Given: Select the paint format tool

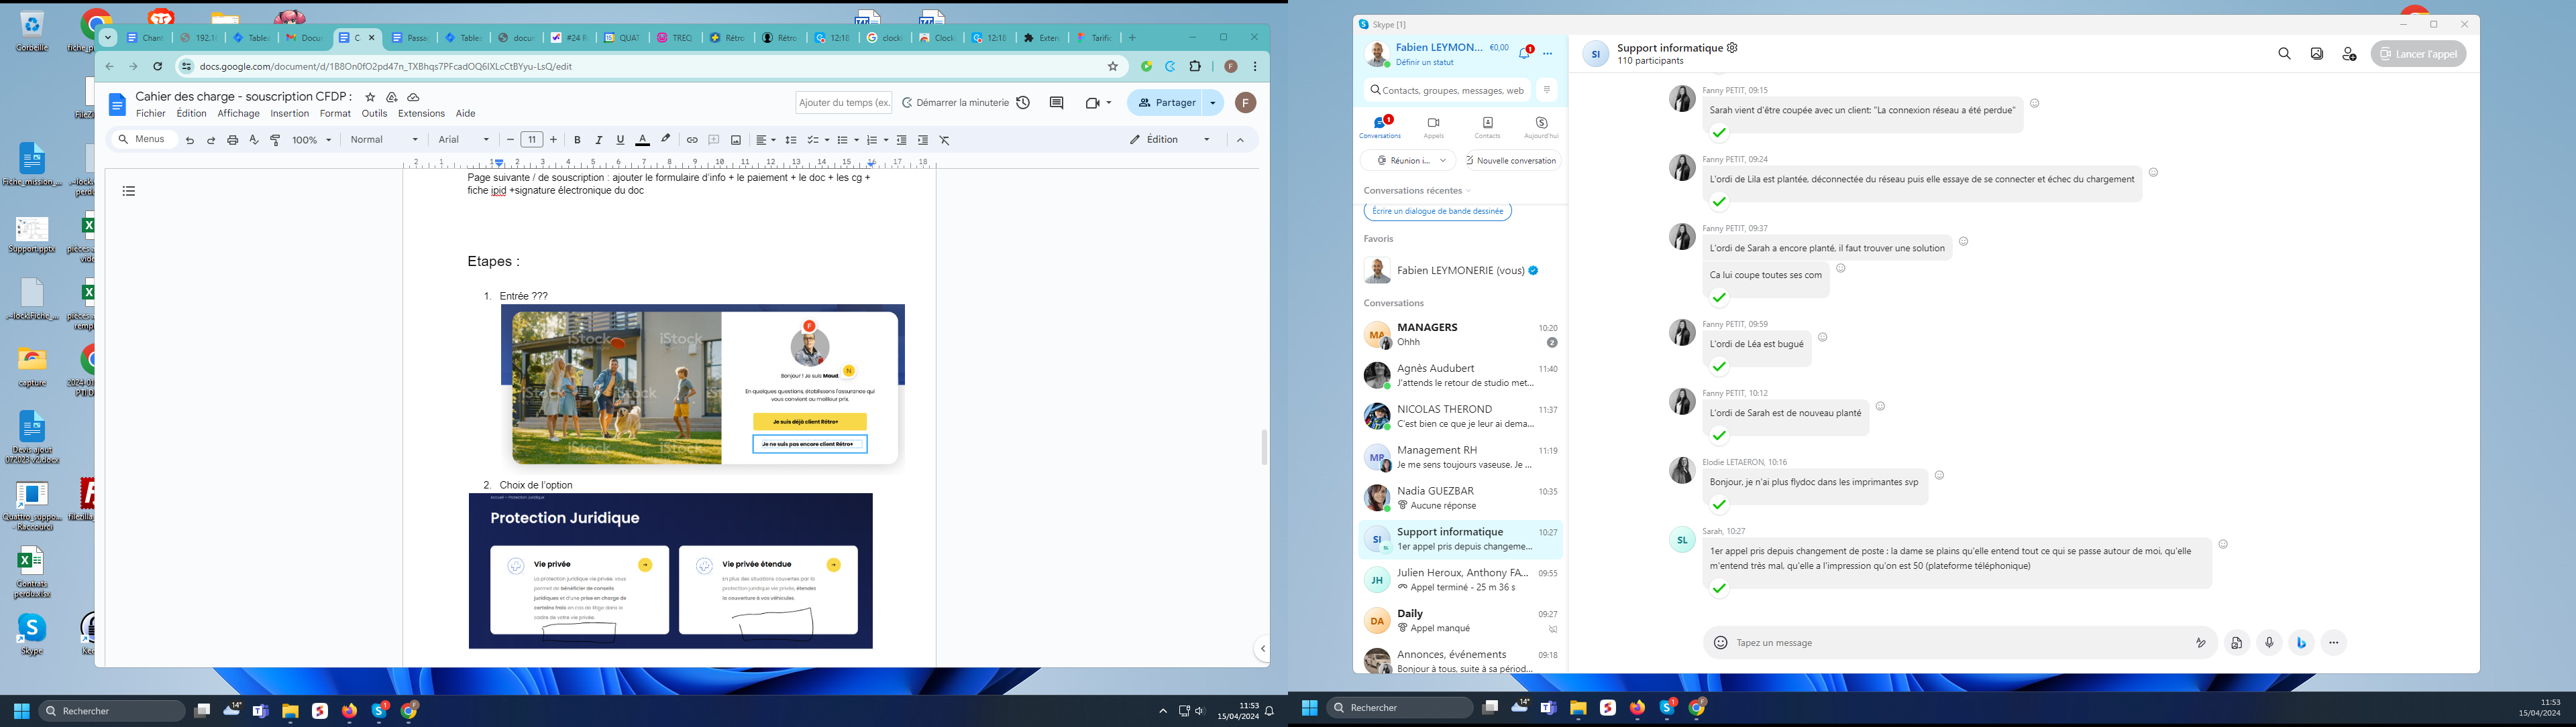Looking at the screenshot, I should (x=276, y=141).
